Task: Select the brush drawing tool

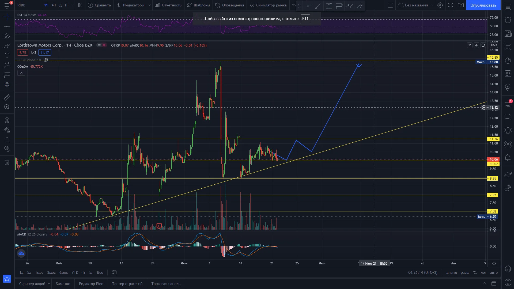Action: point(7,46)
